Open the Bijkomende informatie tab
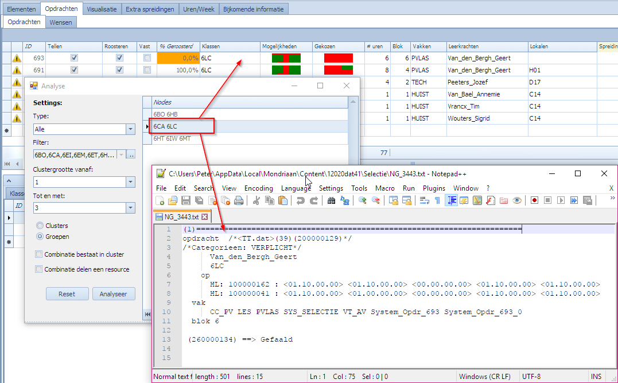Viewport: 618px width, 383px height. pyautogui.click(x=254, y=9)
